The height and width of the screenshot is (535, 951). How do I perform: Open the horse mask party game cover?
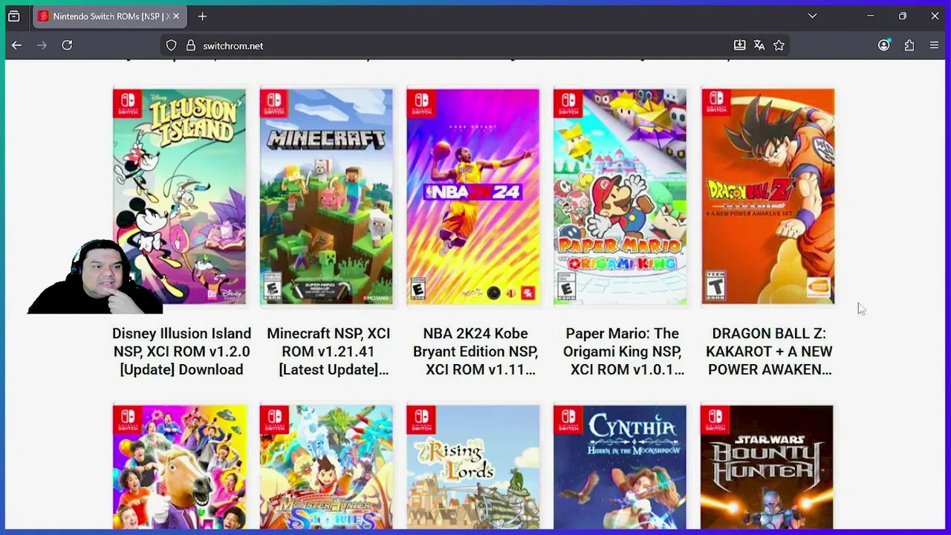179,467
